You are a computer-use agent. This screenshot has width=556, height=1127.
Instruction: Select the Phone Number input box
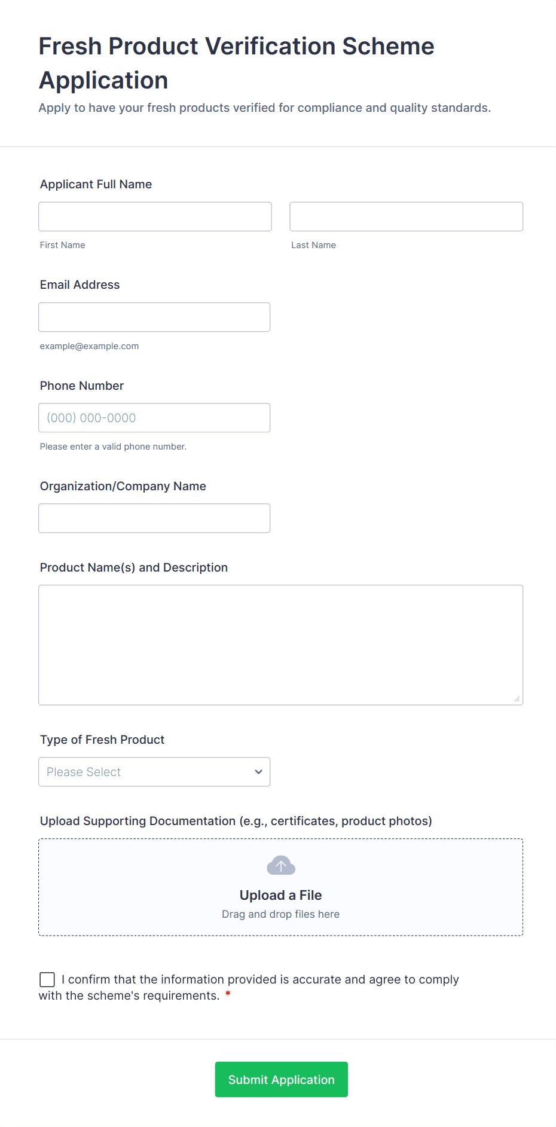pyautogui.click(x=154, y=418)
